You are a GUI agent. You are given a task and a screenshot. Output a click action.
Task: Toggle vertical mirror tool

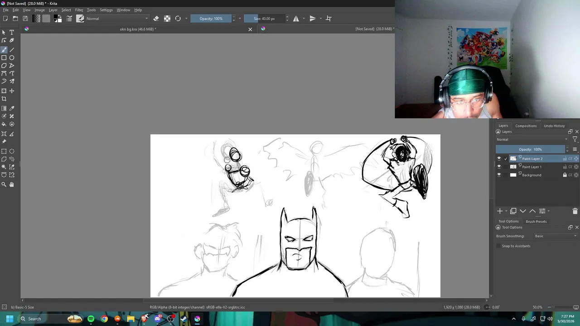pos(313,19)
